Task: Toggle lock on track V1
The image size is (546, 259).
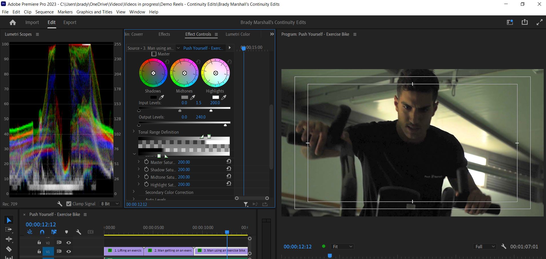Action: (39, 251)
